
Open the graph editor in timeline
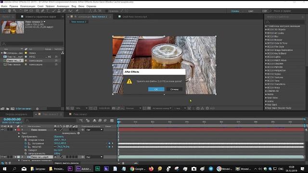(x=112, y=121)
